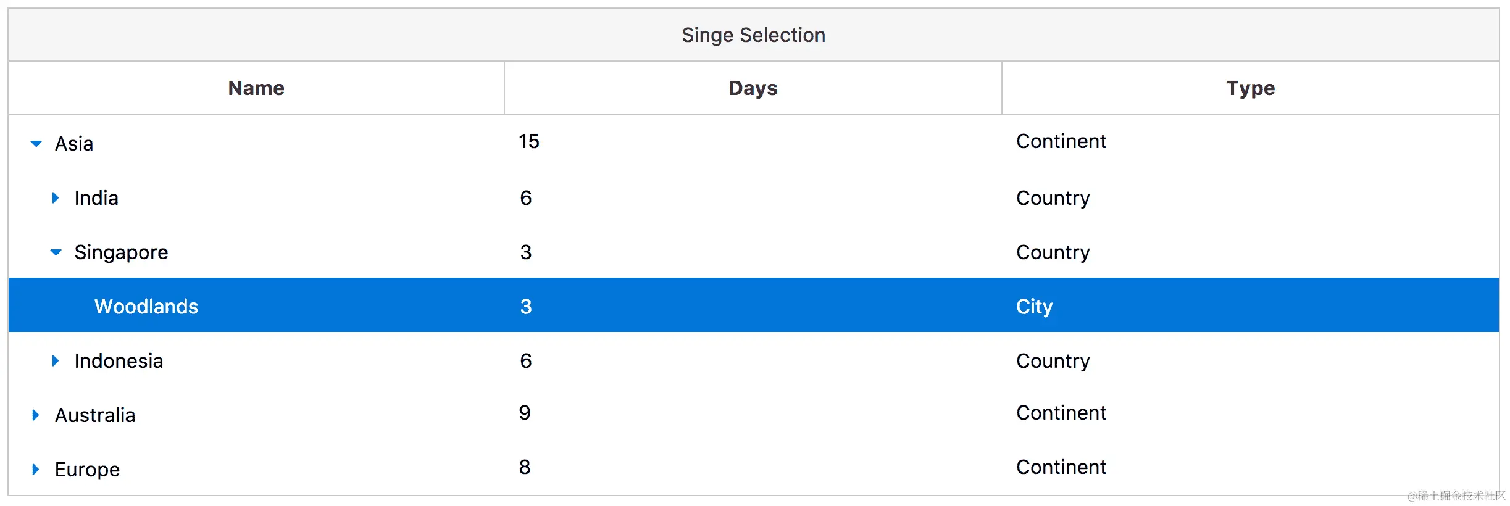The width and height of the screenshot is (1510, 506).
Task: Select the Europe row name
Action: [87, 470]
